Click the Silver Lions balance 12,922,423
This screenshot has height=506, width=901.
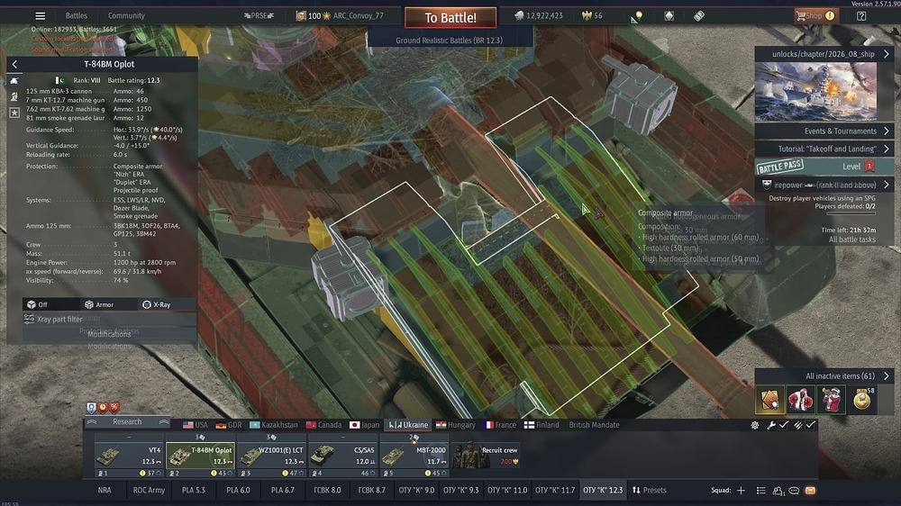[x=539, y=15]
